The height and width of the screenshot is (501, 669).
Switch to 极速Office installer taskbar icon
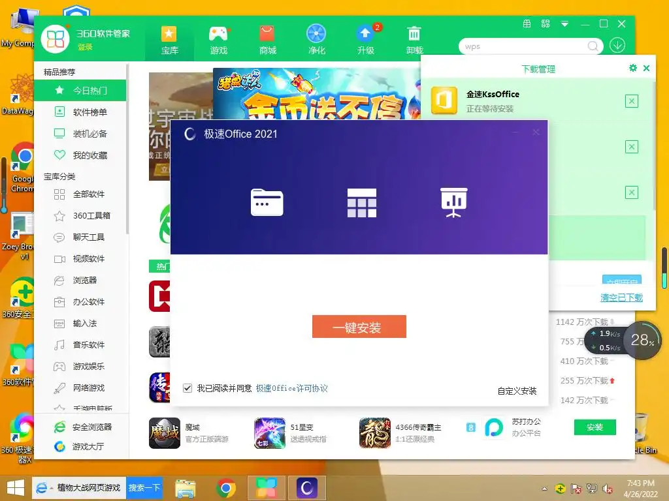click(x=307, y=488)
